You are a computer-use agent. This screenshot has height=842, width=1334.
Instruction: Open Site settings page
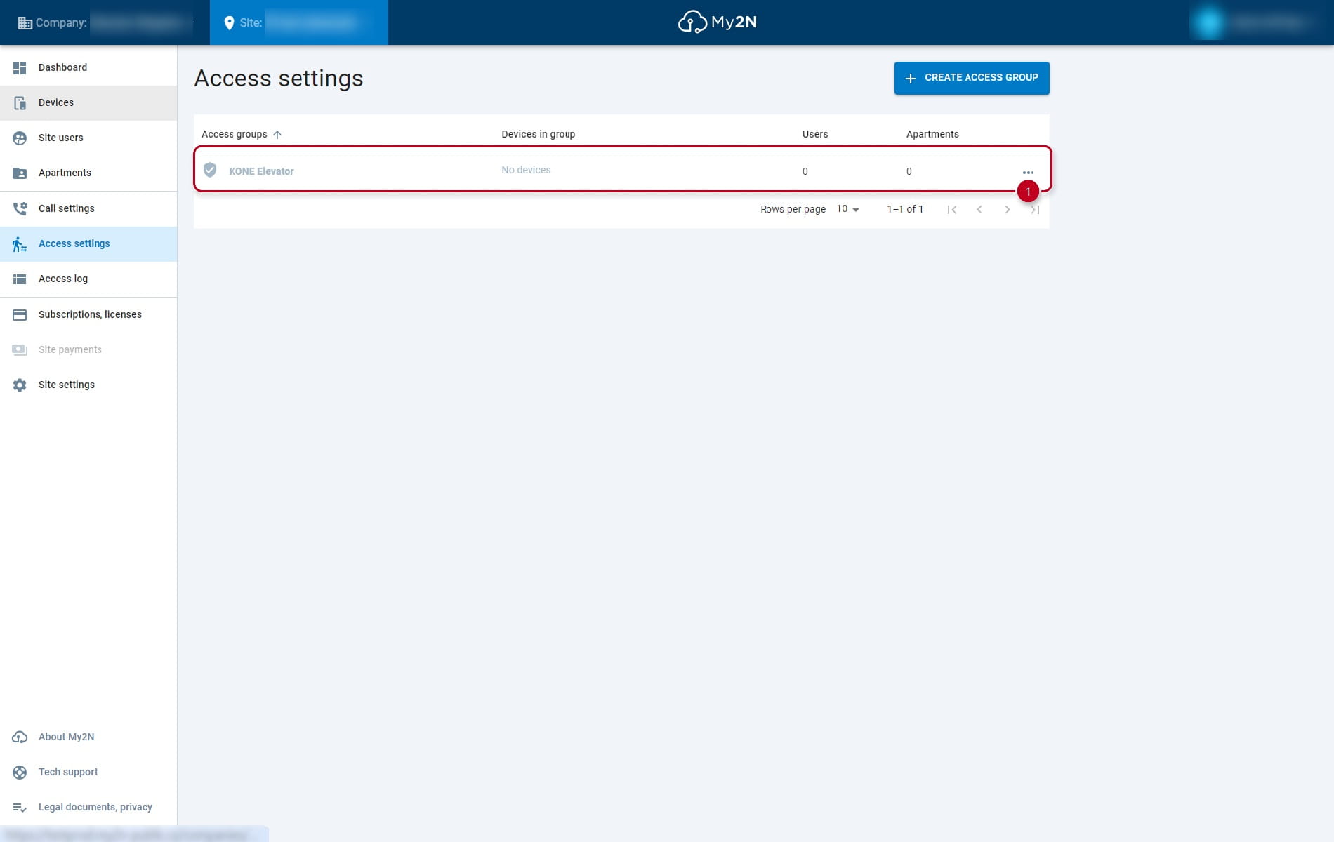[x=88, y=385]
